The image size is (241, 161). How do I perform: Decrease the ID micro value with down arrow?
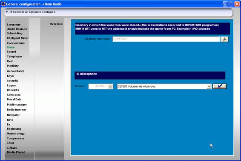(110, 88)
